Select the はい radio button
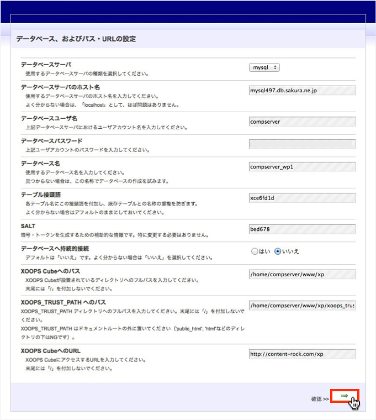 pyautogui.click(x=255, y=251)
